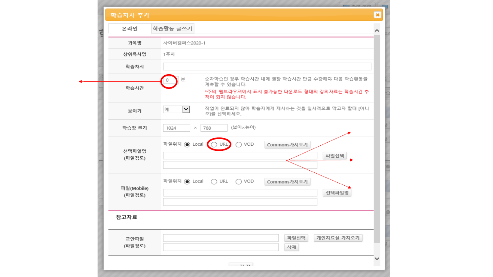
Task: Click 삭제 button for 교안파일
Action: (291, 247)
